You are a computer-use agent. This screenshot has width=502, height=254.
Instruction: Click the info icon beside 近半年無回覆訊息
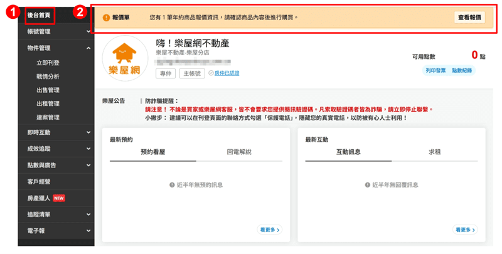(x=368, y=185)
